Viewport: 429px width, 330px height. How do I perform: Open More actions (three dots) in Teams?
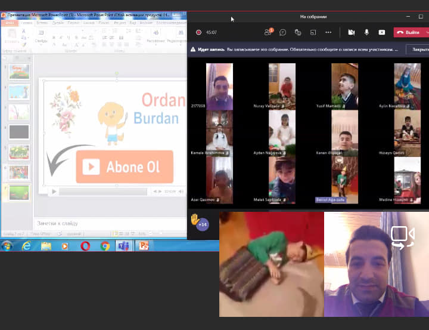click(328, 32)
